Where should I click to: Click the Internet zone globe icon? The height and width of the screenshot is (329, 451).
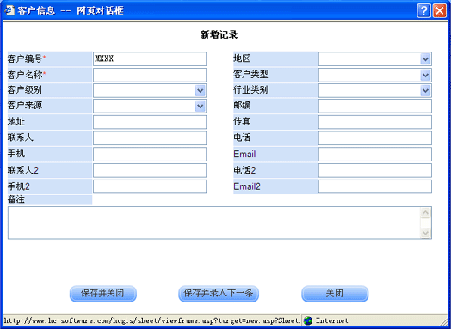coord(308,320)
